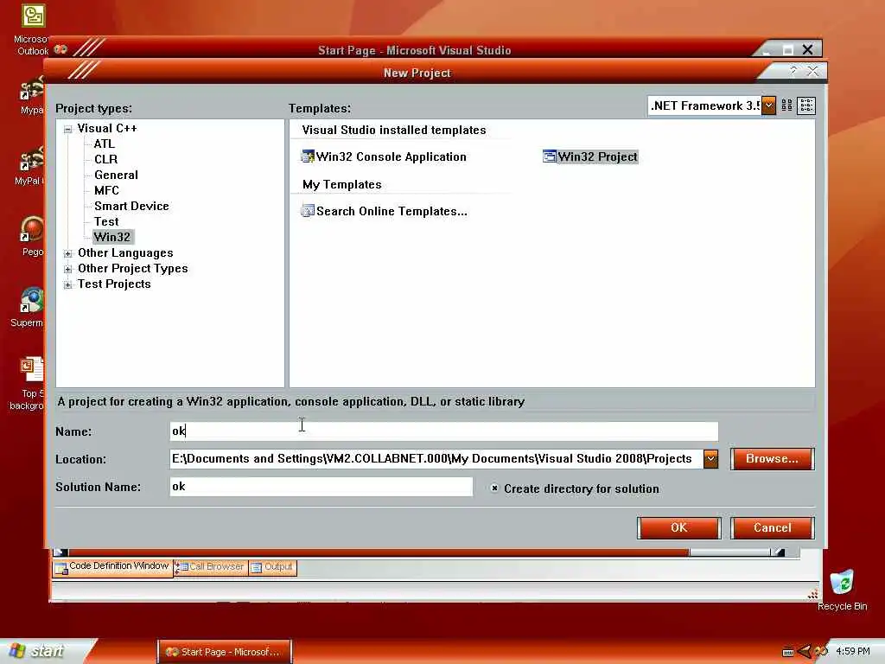This screenshot has width=885, height=664.
Task: Click the Cancel button
Action: tap(772, 528)
